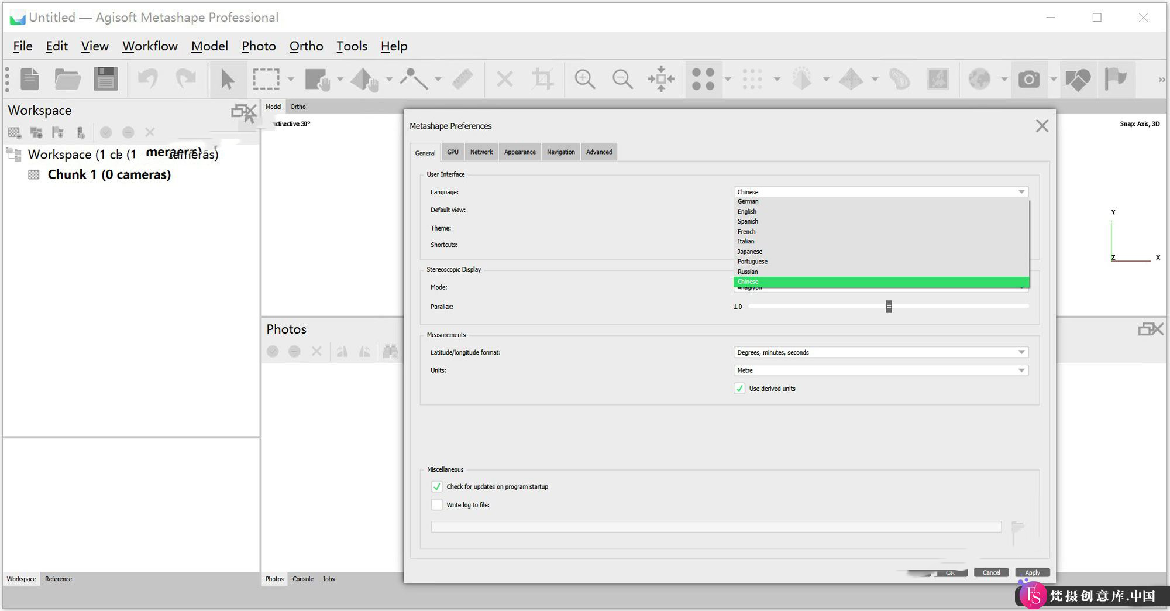Click the Reset view icon
The width and height of the screenshot is (1170, 611).
661,79
